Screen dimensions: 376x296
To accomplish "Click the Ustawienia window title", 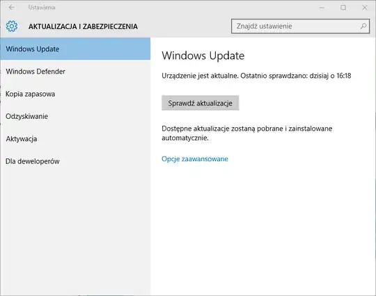I will click(42, 8).
